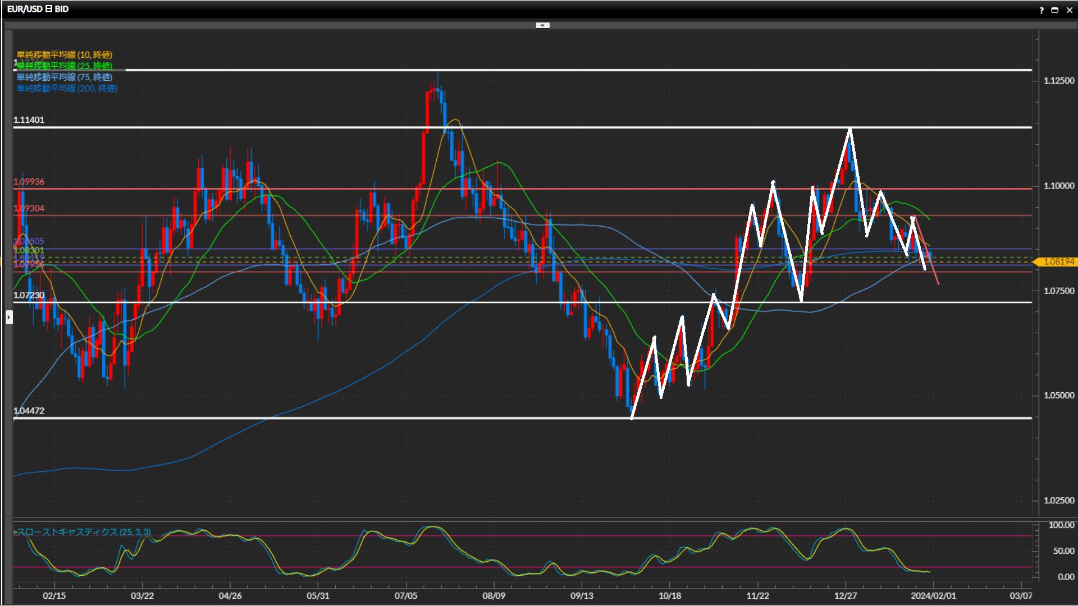1078x606 pixels.
Task: Click the red 1.09304 line label
Action: (x=29, y=208)
